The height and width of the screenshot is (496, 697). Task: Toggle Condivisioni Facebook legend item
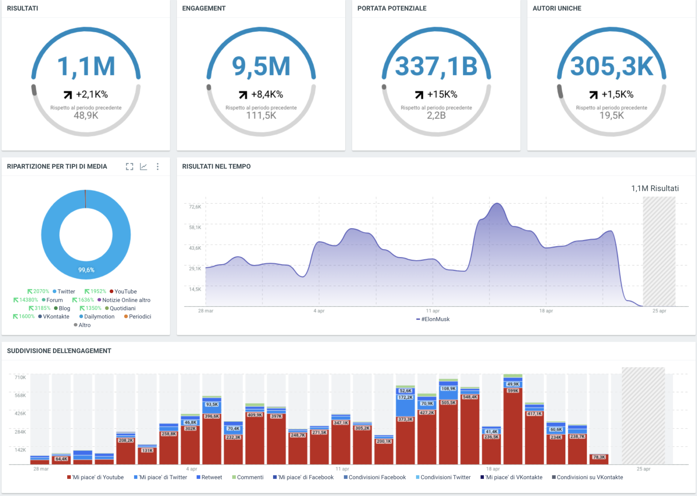(x=375, y=477)
